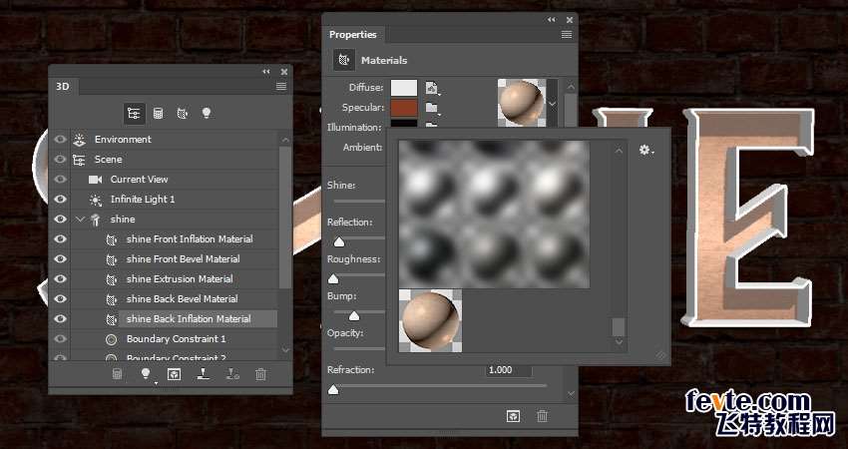Filter 3D panel by lights

tap(207, 113)
